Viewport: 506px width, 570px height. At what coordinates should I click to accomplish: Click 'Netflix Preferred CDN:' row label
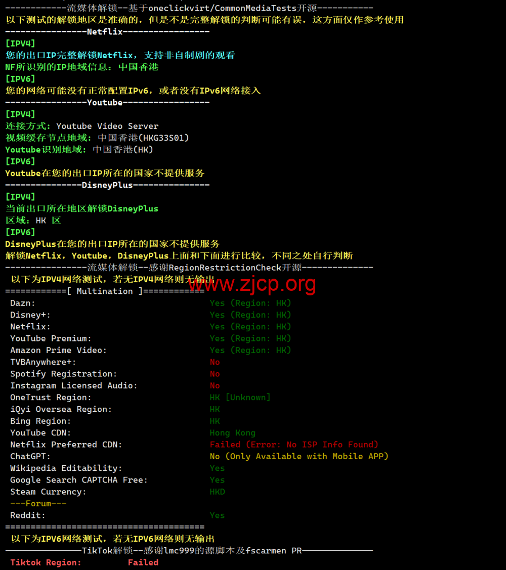pos(66,445)
